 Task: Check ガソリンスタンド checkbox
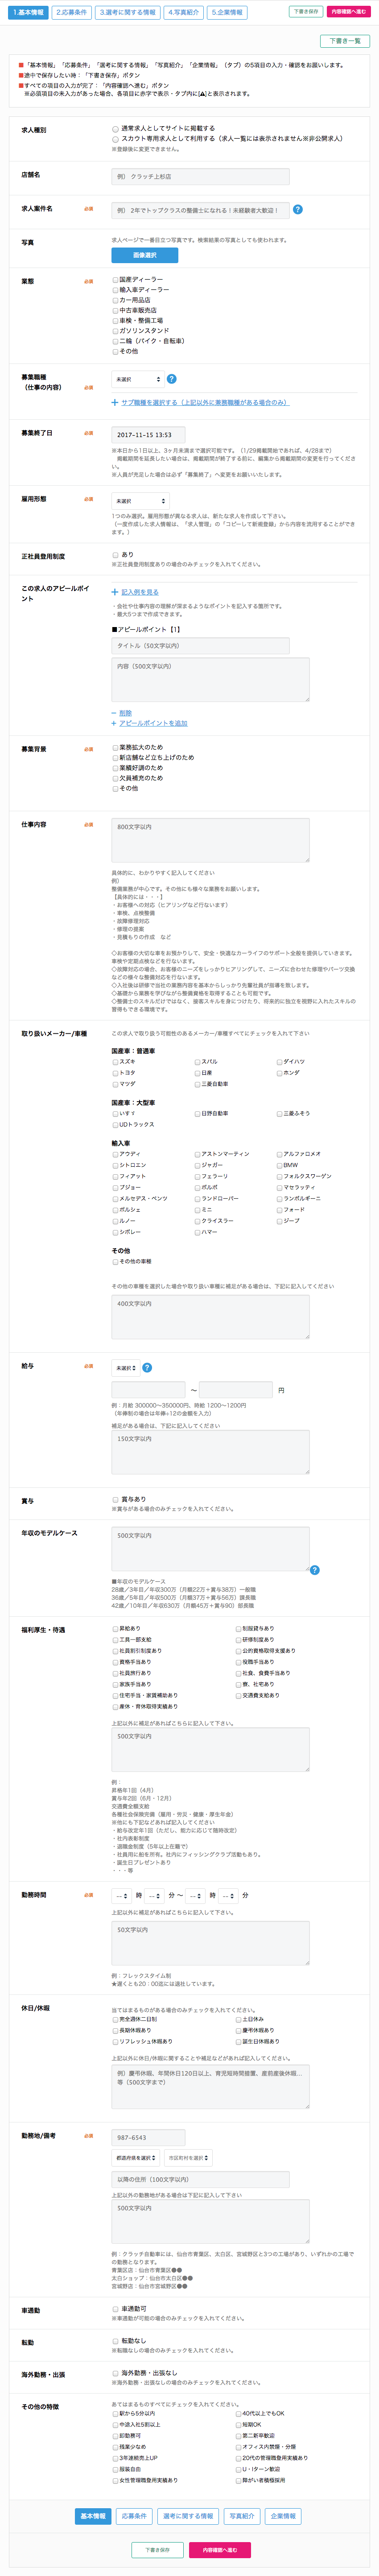tap(115, 331)
